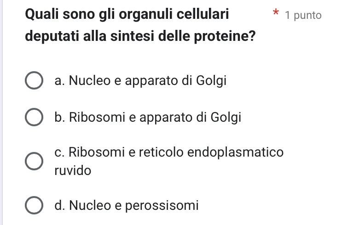Click the label "Nucleo e perossisomi"

click(126, 205)
